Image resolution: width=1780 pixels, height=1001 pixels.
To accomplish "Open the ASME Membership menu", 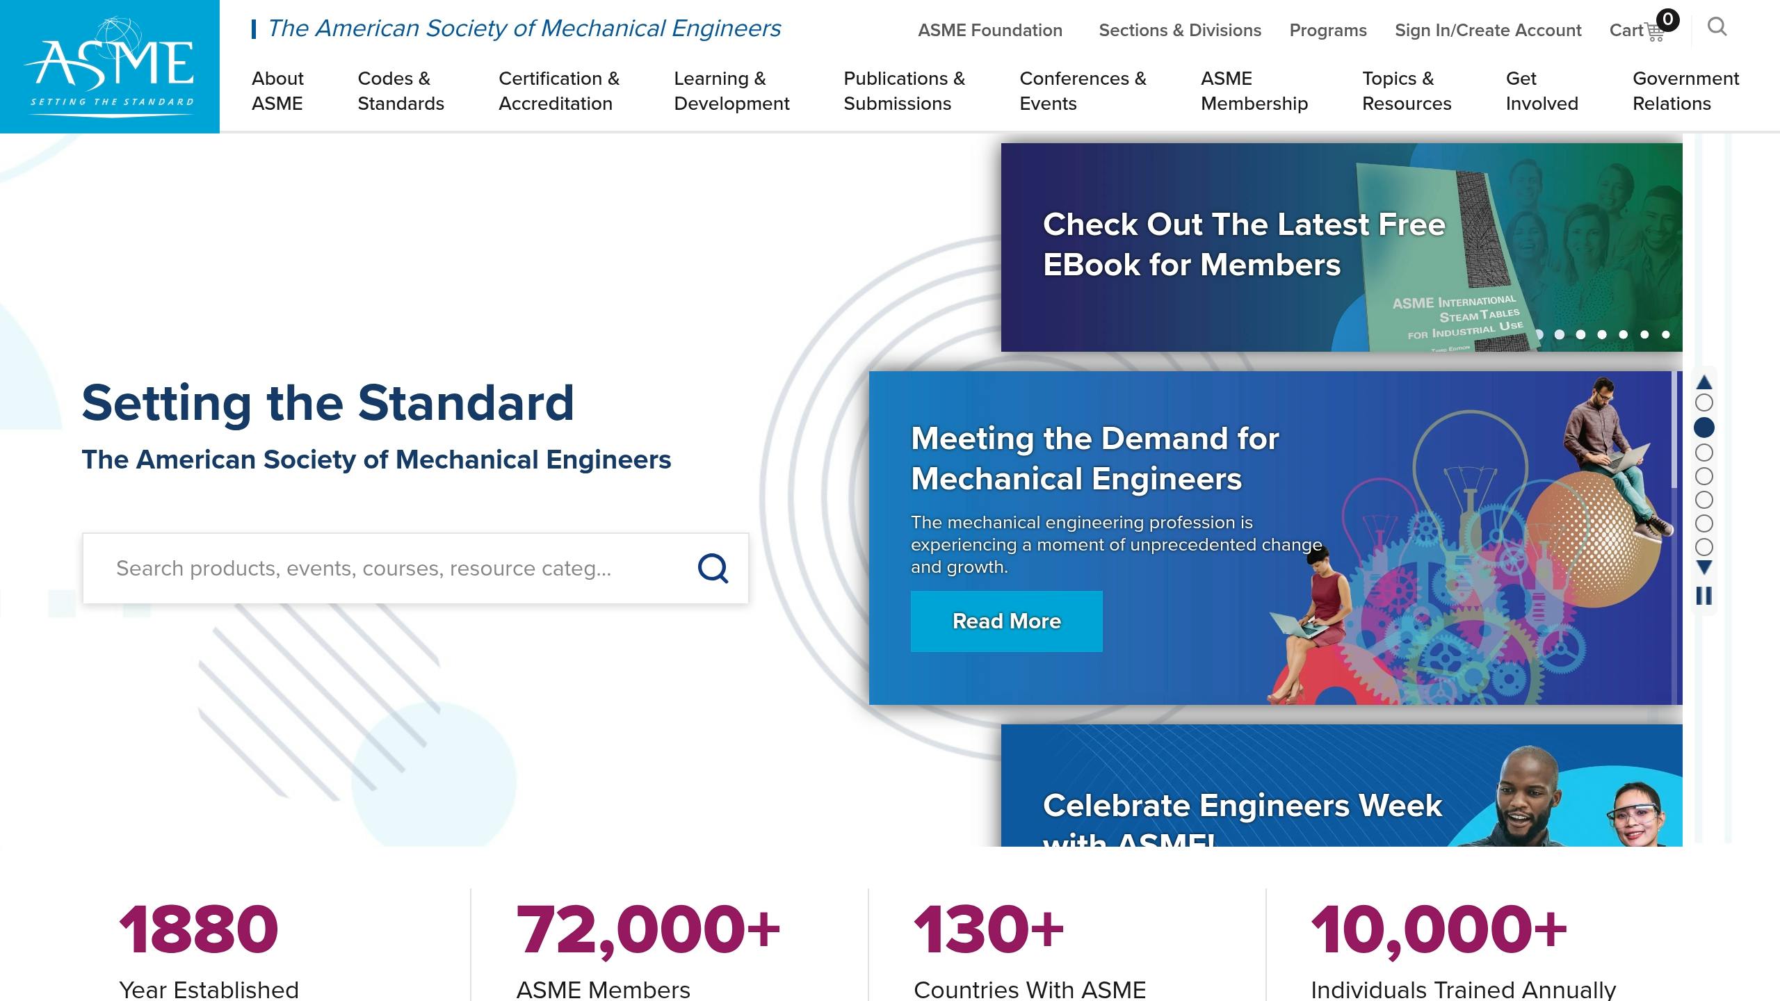I will [1254, 91].
